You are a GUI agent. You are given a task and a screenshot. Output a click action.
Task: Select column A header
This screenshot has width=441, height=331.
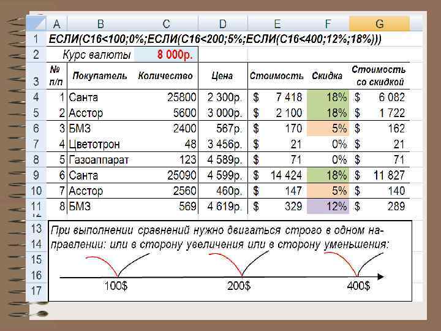[x=57, y=24]
